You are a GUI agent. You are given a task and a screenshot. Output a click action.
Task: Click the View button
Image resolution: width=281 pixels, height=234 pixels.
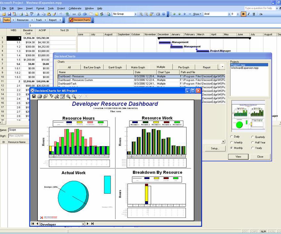pyautogui.click(x=238, y=157)
